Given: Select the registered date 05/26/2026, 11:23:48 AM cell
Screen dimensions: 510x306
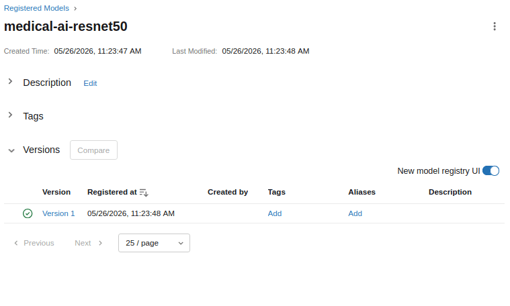Looking at the screenshot, I should 131,213.
